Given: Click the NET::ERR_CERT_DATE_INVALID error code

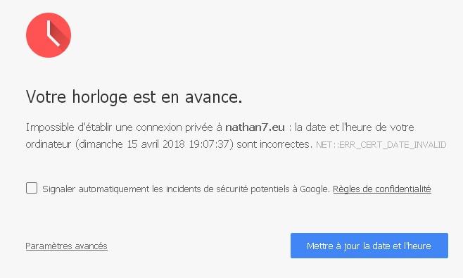Looking at the screenshot, I should [381, 145].
